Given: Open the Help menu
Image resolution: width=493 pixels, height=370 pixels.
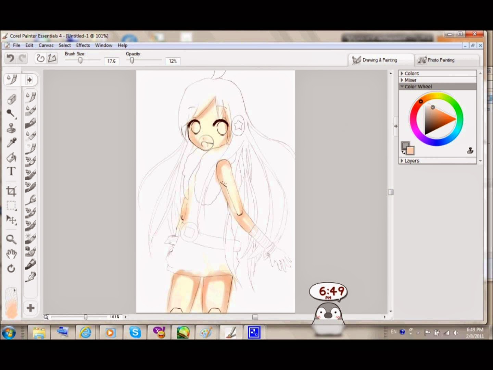Looking at the screenshot, I should (123, 45).
